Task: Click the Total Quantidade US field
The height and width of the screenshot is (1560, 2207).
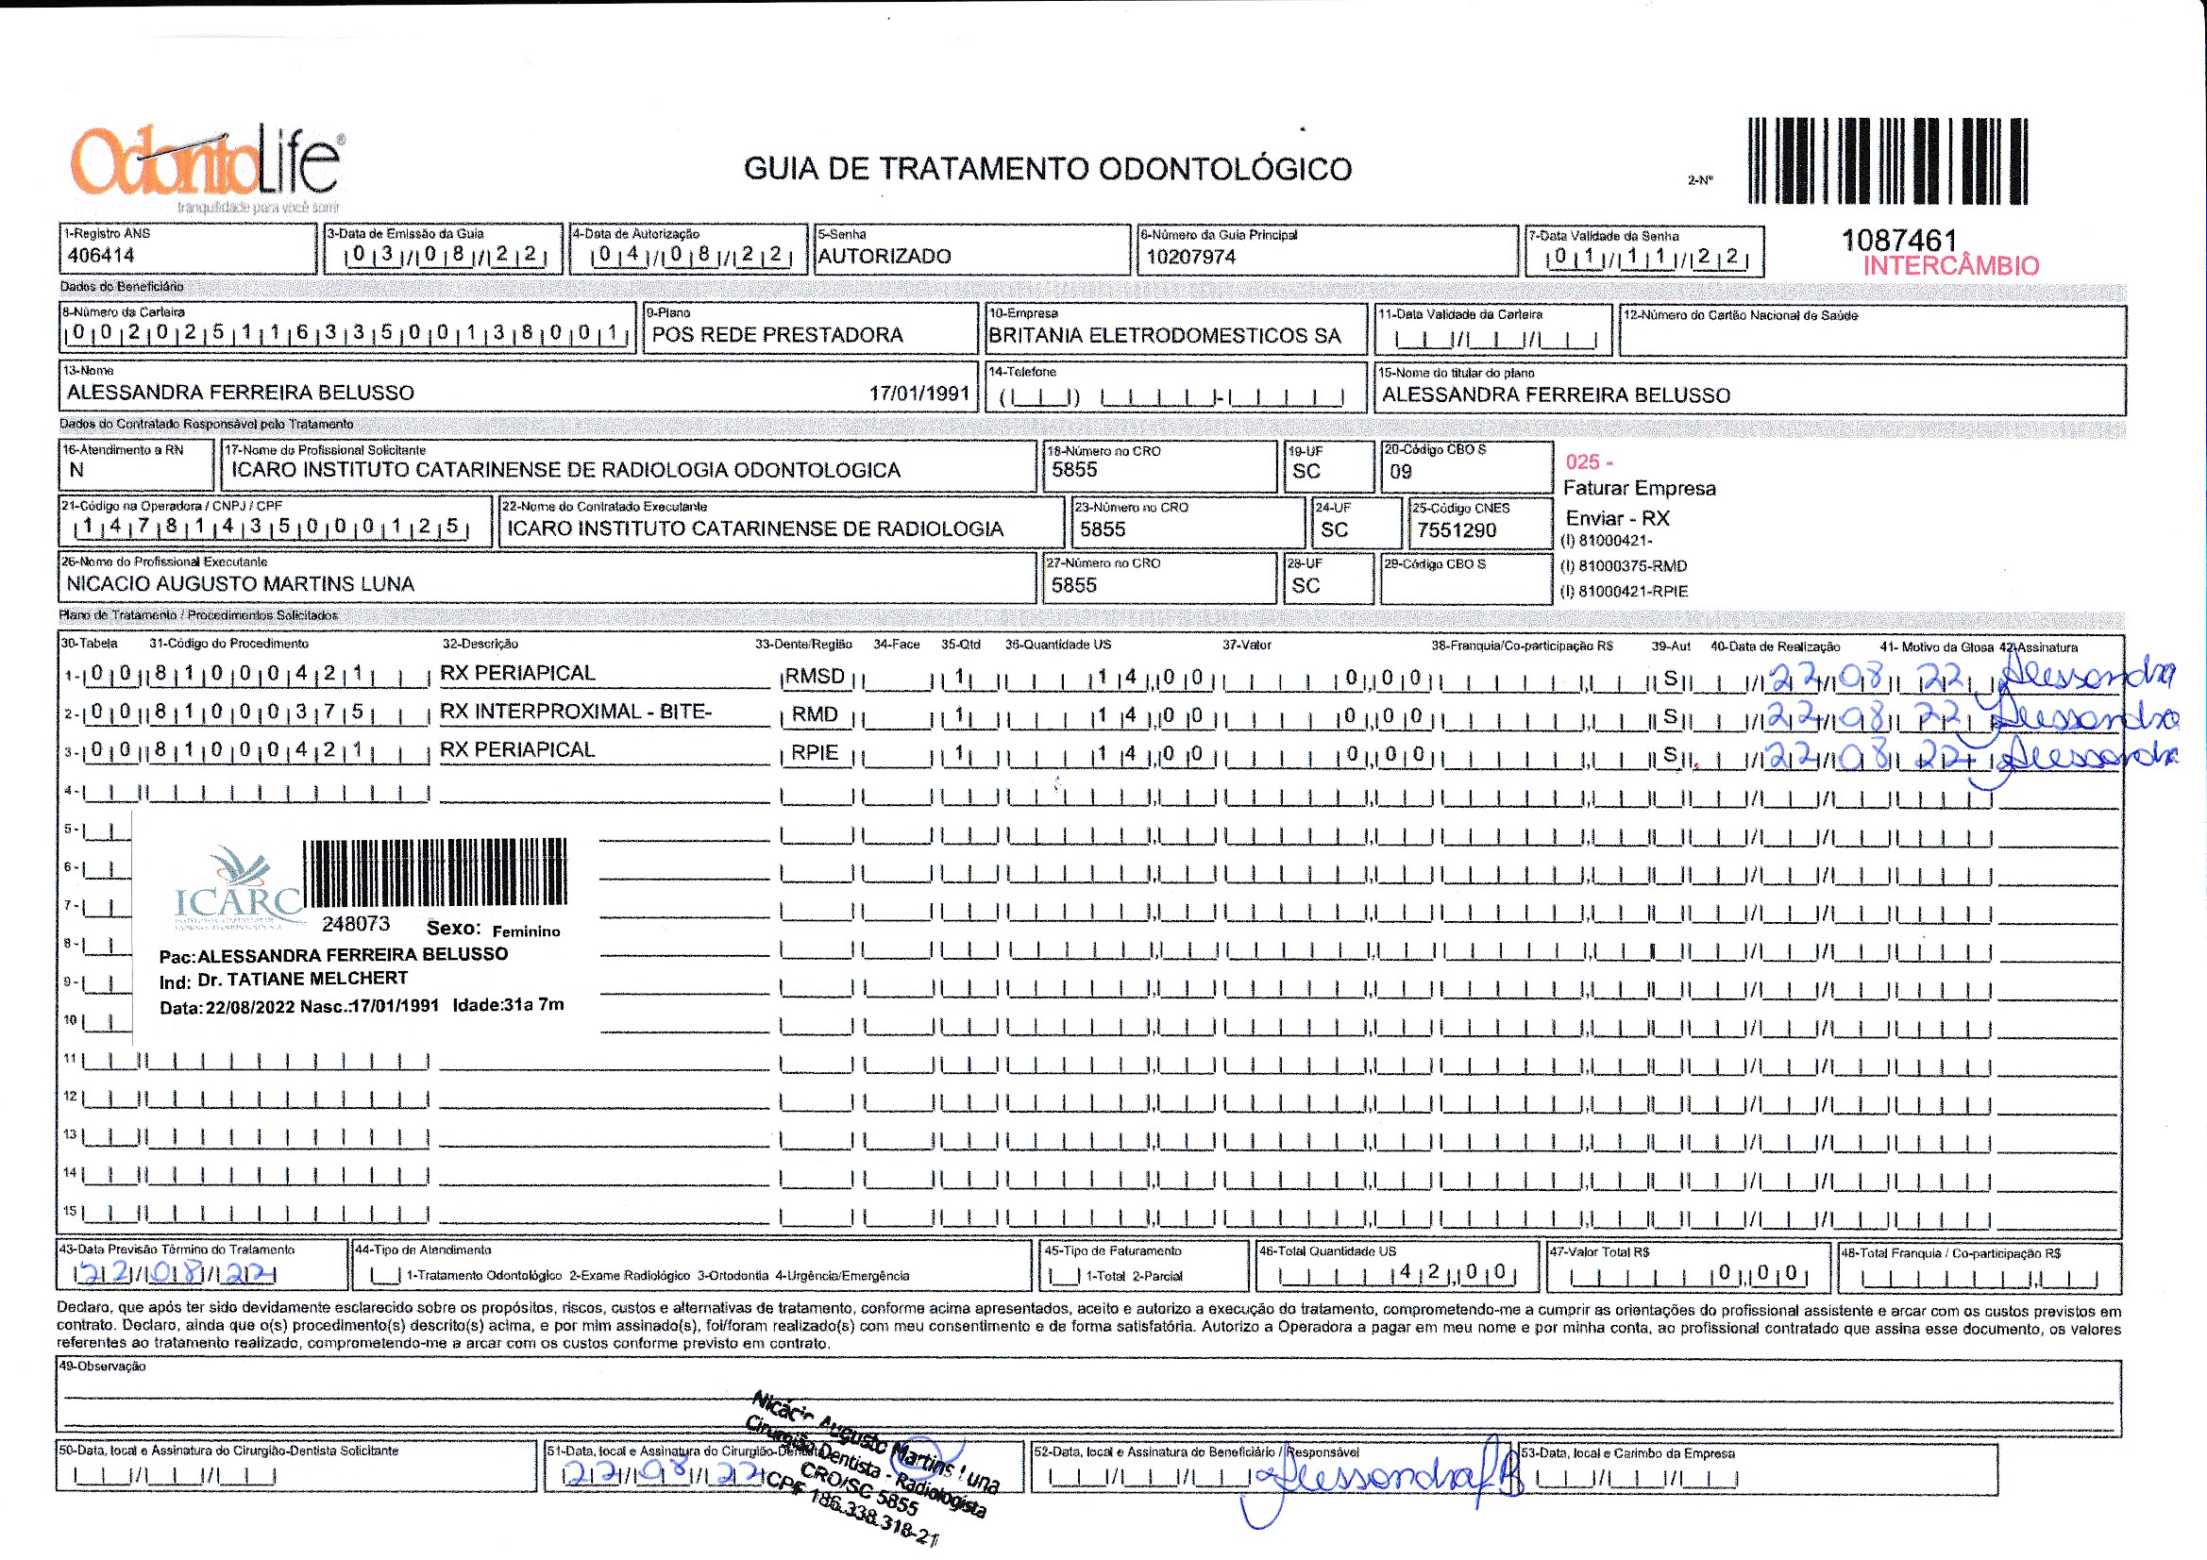Action: [1397, 1273]
